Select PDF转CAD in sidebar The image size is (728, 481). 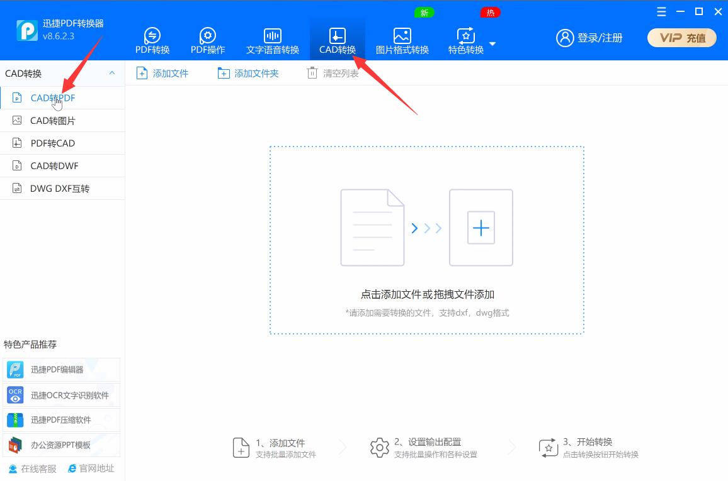[x=62, y=143]
